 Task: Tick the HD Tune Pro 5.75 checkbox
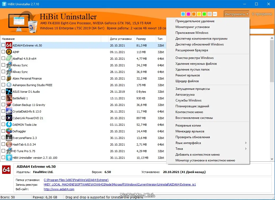tap(3, 151)
